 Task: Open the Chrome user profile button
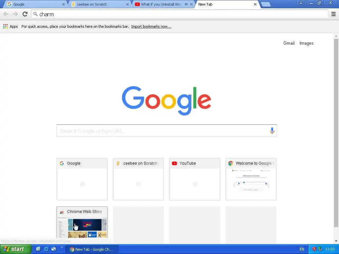[x=301, y=3]
